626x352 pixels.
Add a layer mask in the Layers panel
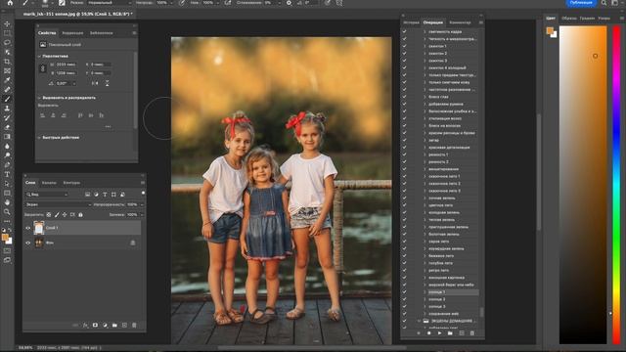click(x=95, y=326)
